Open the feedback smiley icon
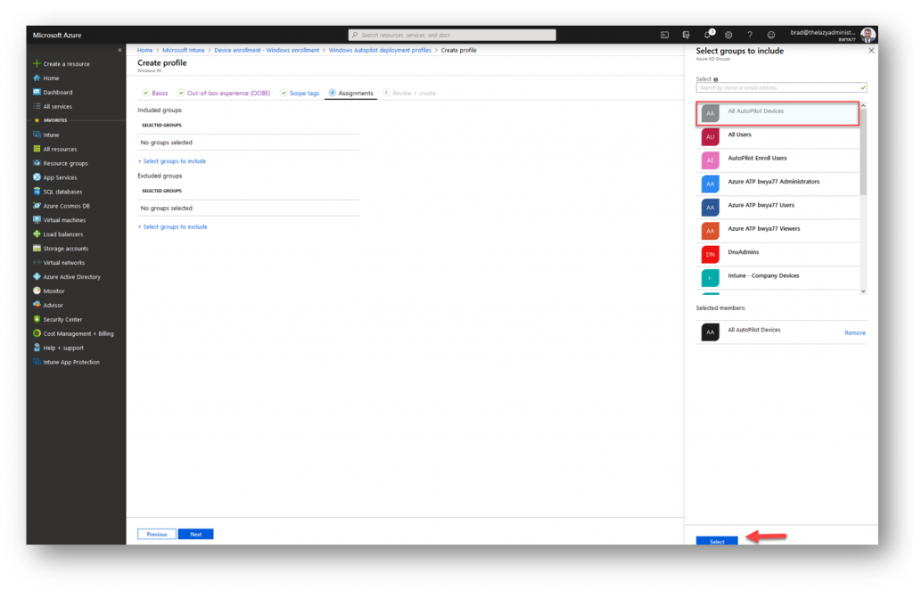 (771, 35)
